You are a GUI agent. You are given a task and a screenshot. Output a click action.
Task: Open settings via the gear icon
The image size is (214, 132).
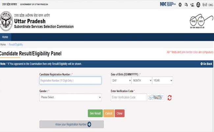click(x=180, y=5)
